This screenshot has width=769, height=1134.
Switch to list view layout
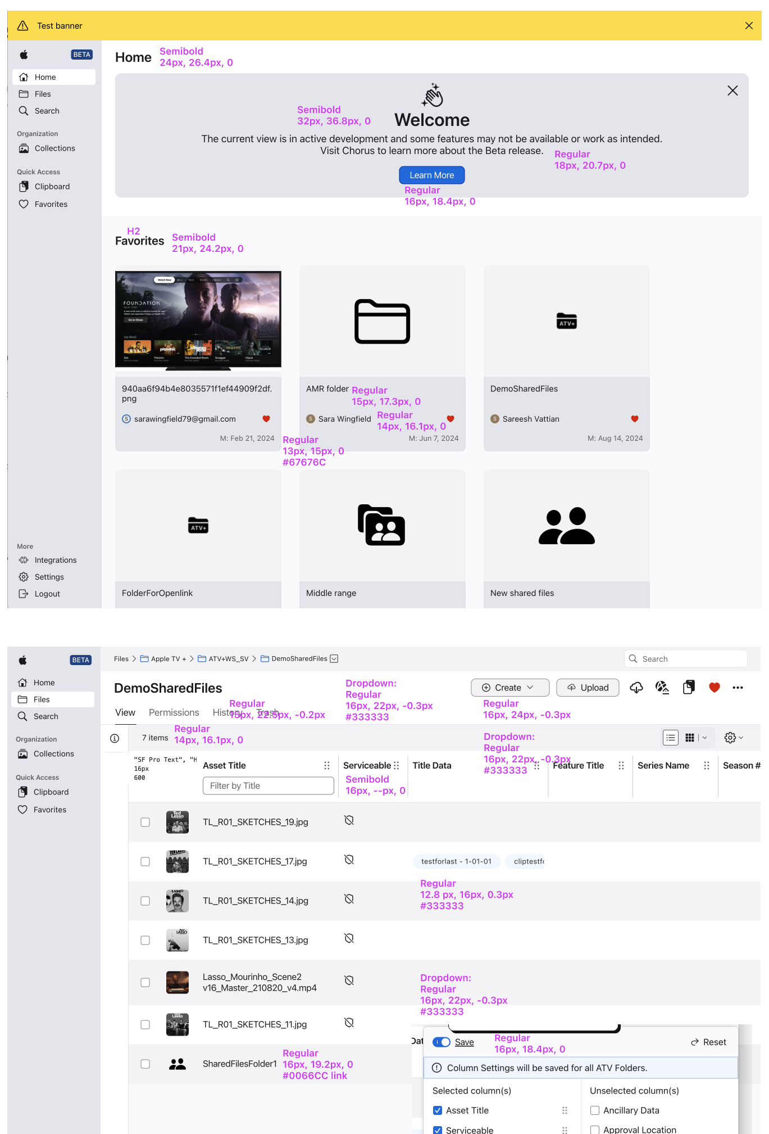671,738
